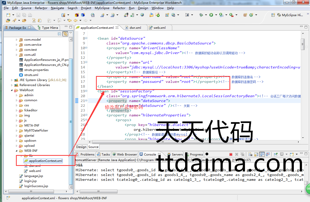310x202 pixels.
Task: Collapse the WebRoot folder tree
Action: coord(12,90)
